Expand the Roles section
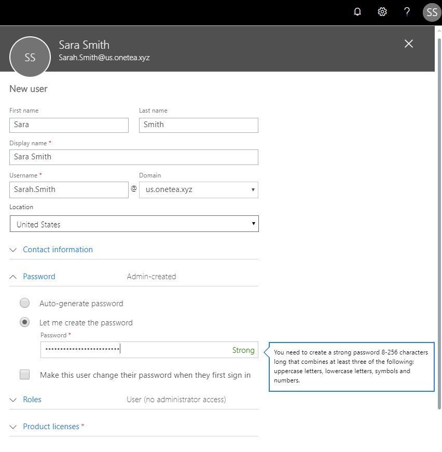The height and width of the screenshot is (452, 442). [32, 399]
